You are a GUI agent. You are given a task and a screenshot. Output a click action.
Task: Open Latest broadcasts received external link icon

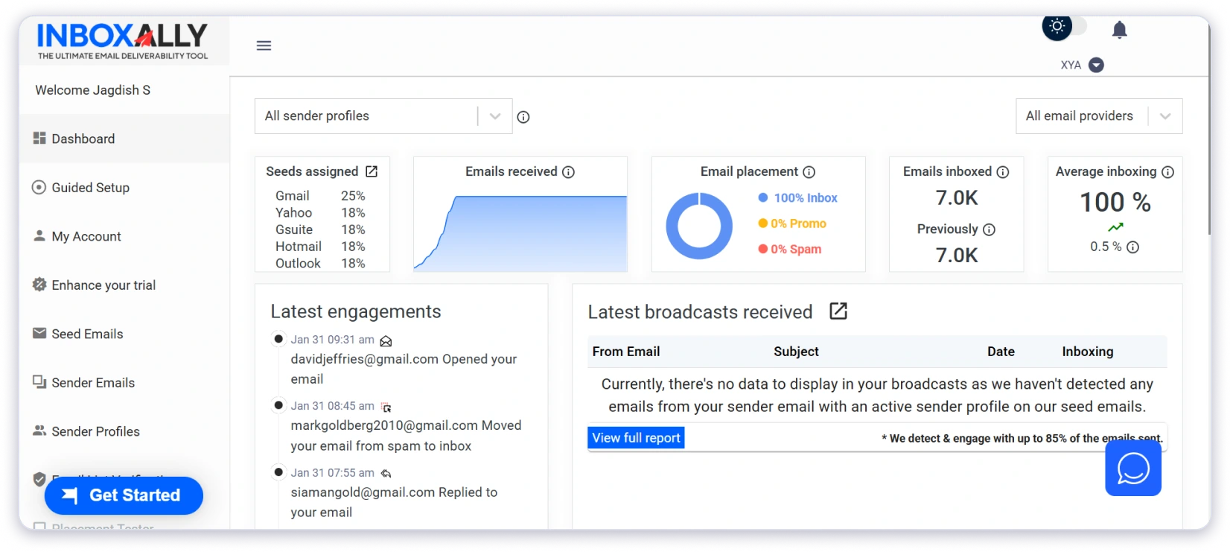pyautogui.click(x=838, y=311)
